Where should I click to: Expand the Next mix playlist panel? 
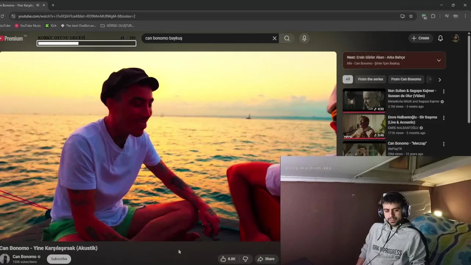click(439, 60)
